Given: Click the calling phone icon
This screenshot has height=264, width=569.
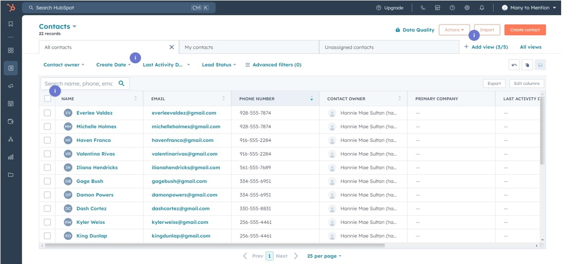Looking at the screenshot, I should point(423,7).
